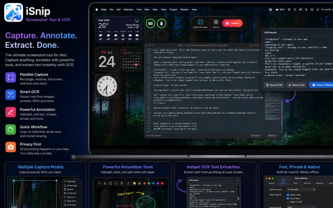Click the Privacy First camera icon
The height and width of the screenshot is (208, 333).
(11, 147)
